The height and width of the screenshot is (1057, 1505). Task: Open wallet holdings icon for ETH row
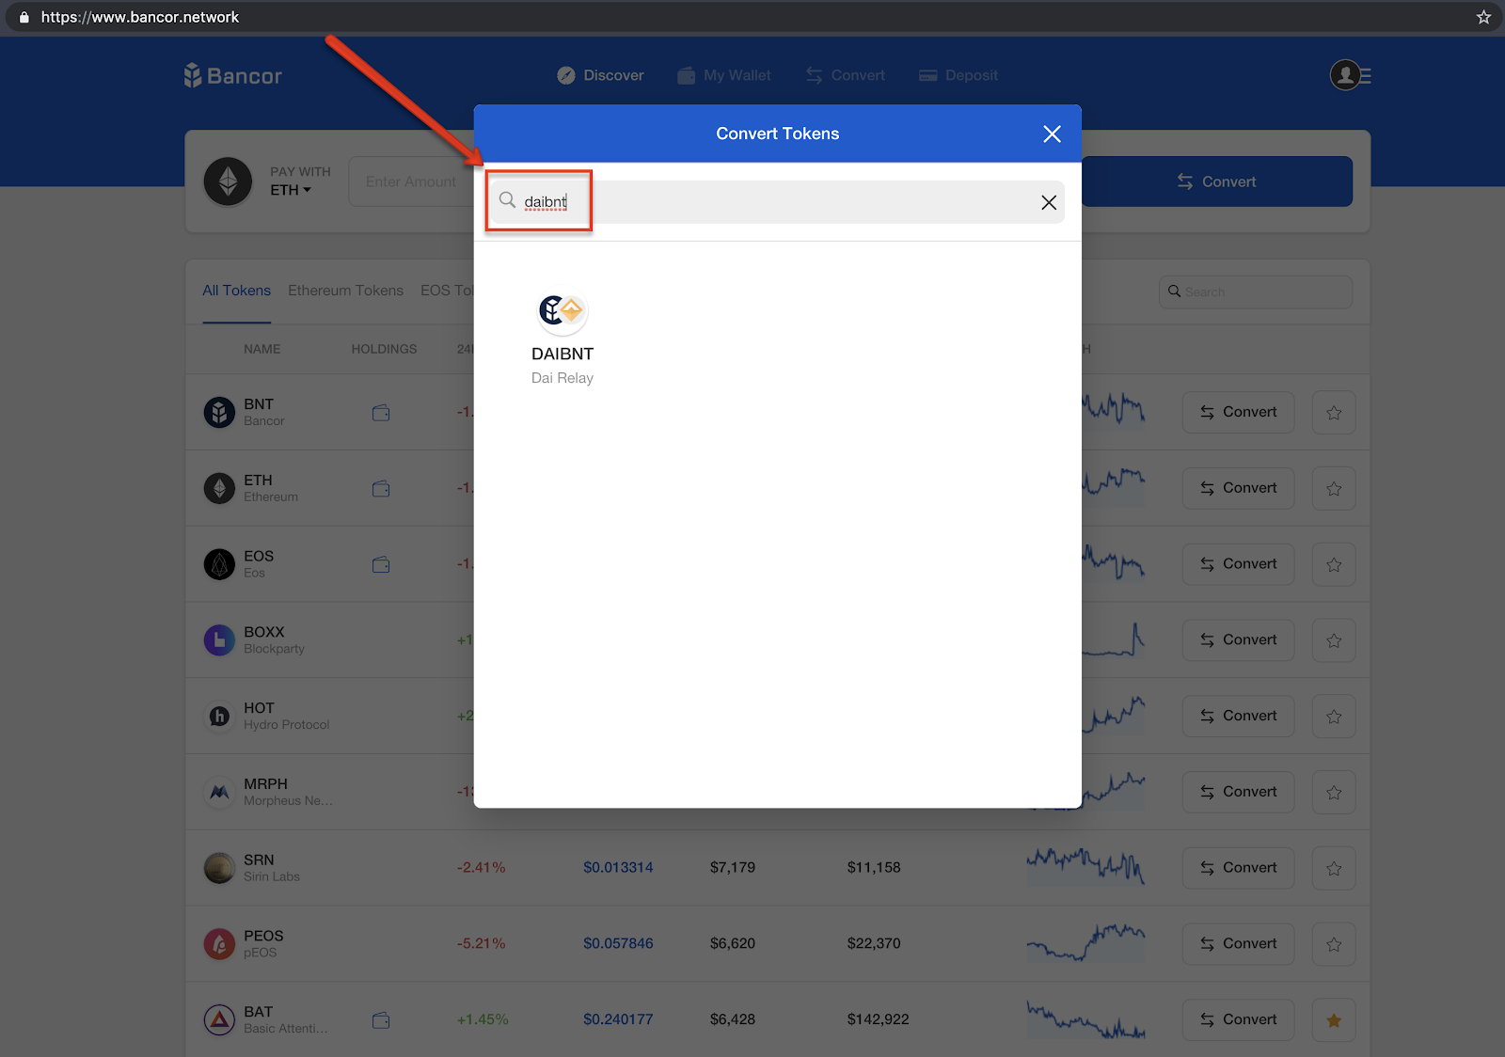pos(381,489)
